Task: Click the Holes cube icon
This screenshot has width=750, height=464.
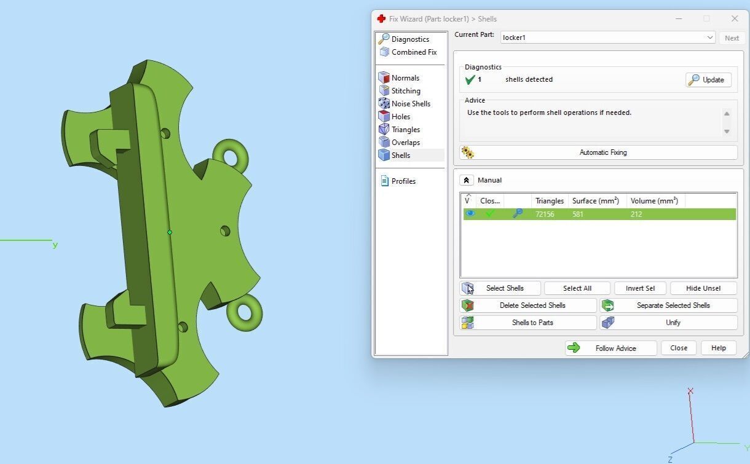Action: tap(384, 117)
